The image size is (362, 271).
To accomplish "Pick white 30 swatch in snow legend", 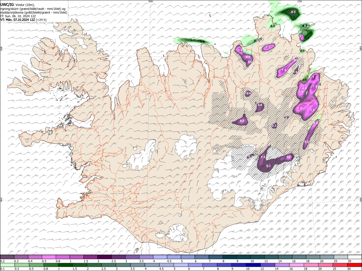I will tap(355, 257).
